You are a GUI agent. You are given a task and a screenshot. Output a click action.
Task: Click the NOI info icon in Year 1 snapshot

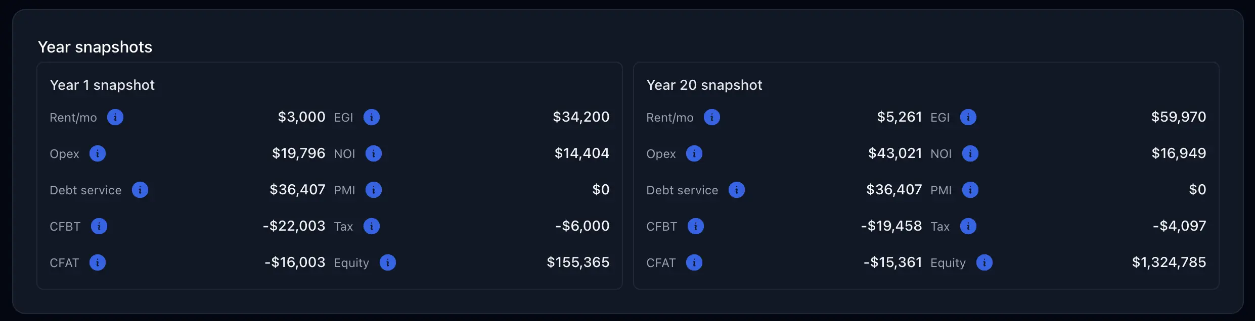(374, 154)
